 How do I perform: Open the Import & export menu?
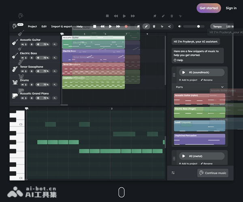click(61, 26)
